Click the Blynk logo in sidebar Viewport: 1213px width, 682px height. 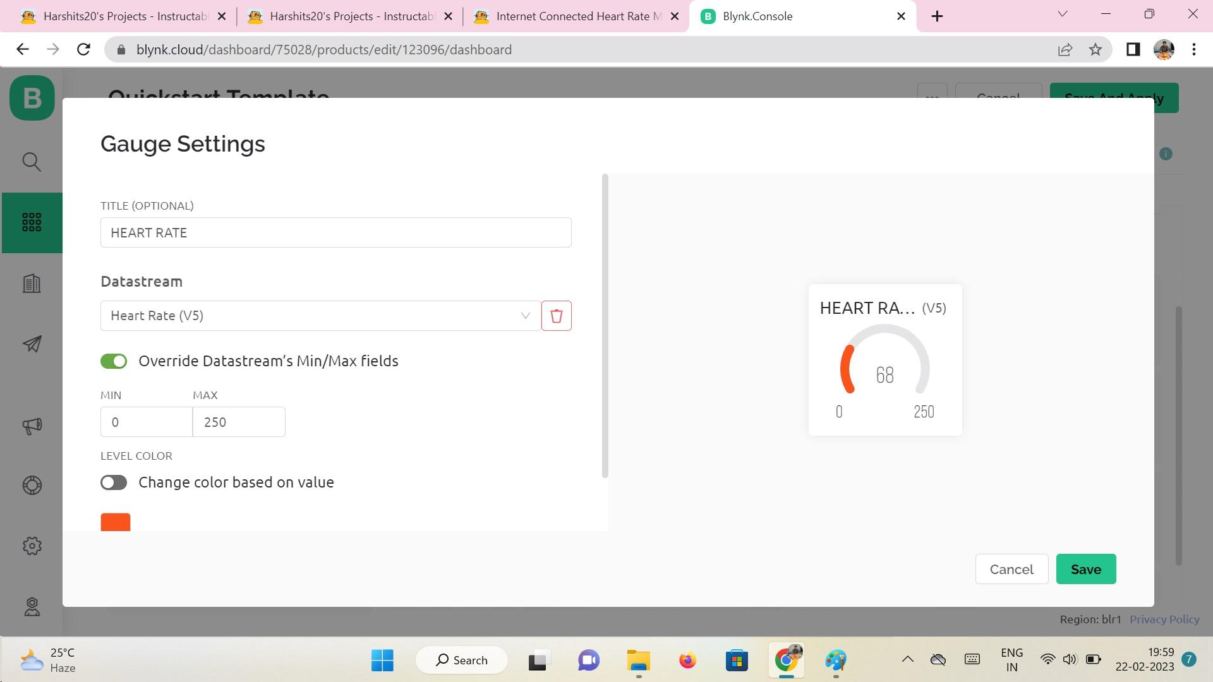pyautogui.click(x=32, y=98)
